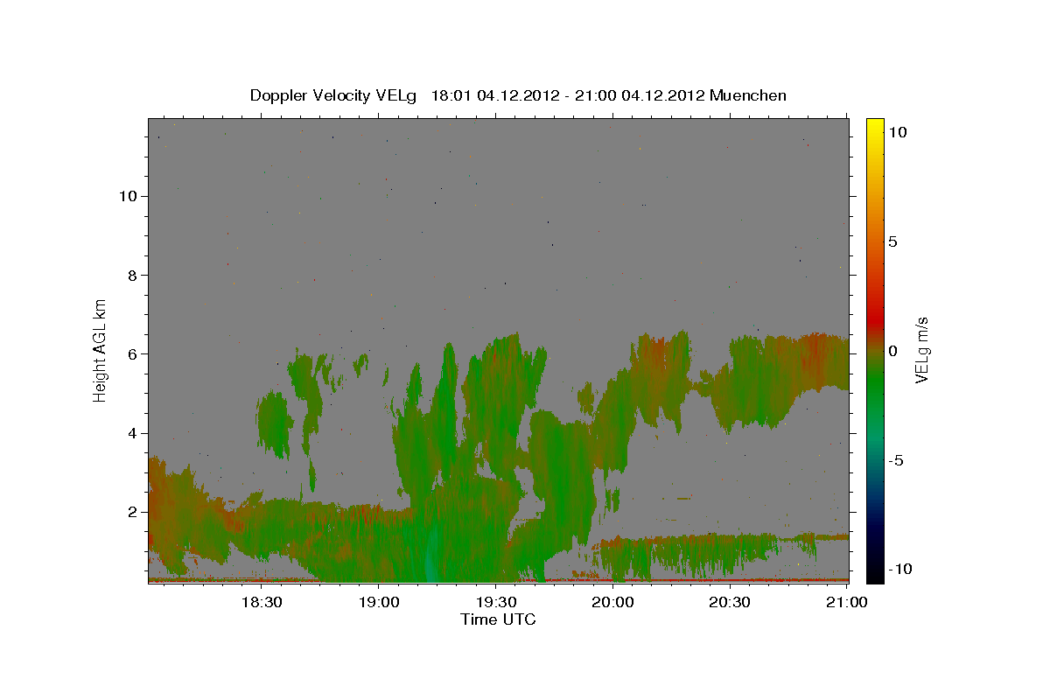Click the 'VELg m/s' colorbar label
Screen dimensions: 1050x700
(921, 350)
